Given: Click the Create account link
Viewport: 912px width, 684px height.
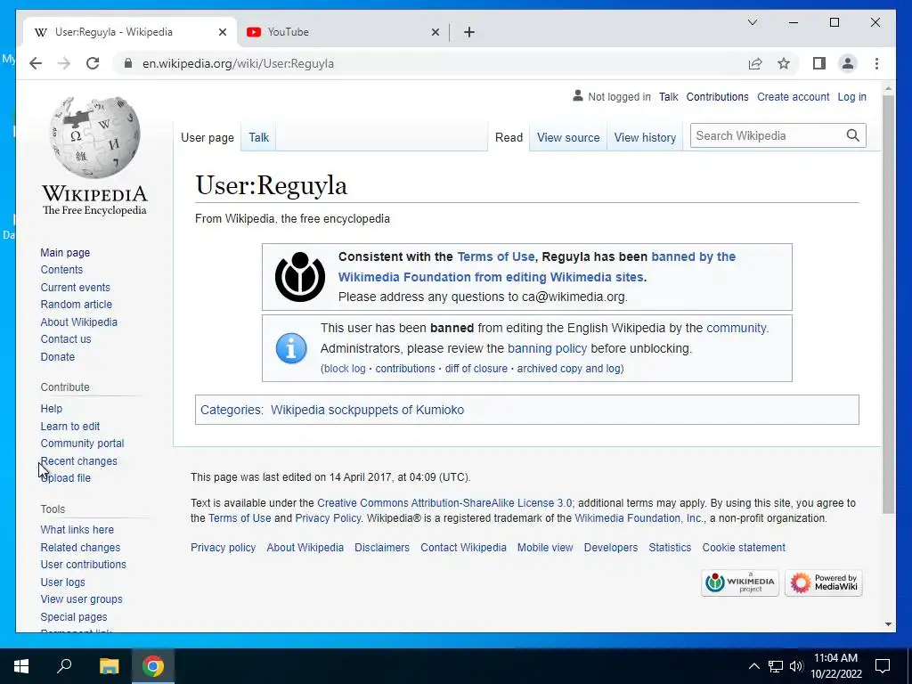Looking at the screenshot, I should pos(793,96).
